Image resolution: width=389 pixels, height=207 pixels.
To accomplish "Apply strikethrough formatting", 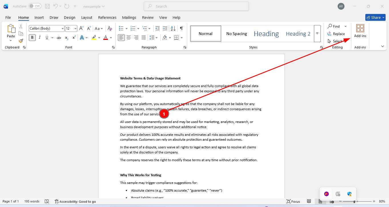I will point(59,38).
